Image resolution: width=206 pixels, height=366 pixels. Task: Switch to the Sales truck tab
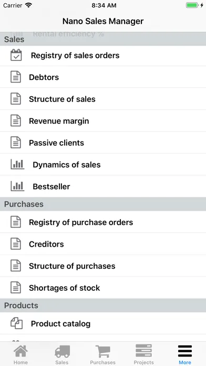(x=62, y=354)
